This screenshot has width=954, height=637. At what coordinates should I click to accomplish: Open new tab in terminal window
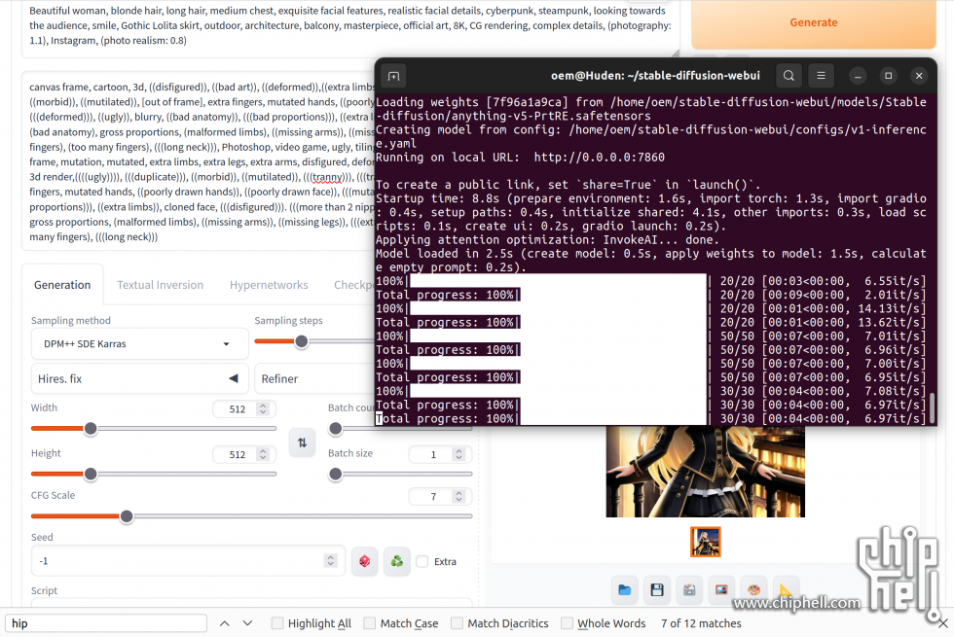point(393,76)
